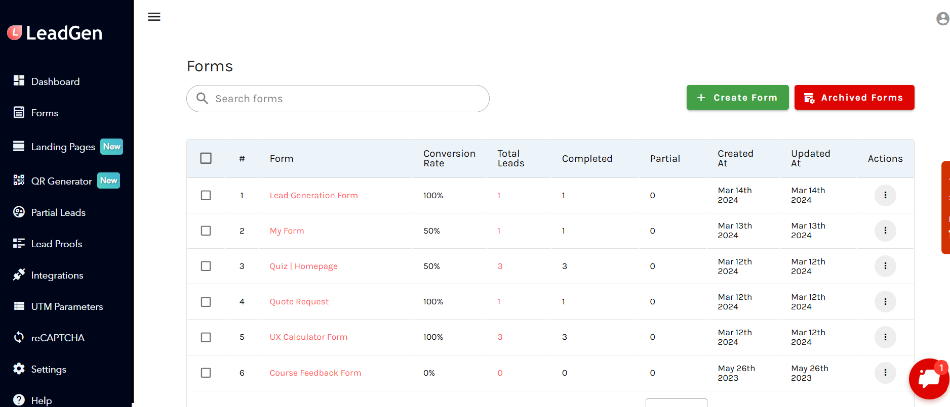The height and width of the screenshot is (407, 950).
Task: Click the Total Leads column header
Action: pyautogui.click(x=510, y=158)
